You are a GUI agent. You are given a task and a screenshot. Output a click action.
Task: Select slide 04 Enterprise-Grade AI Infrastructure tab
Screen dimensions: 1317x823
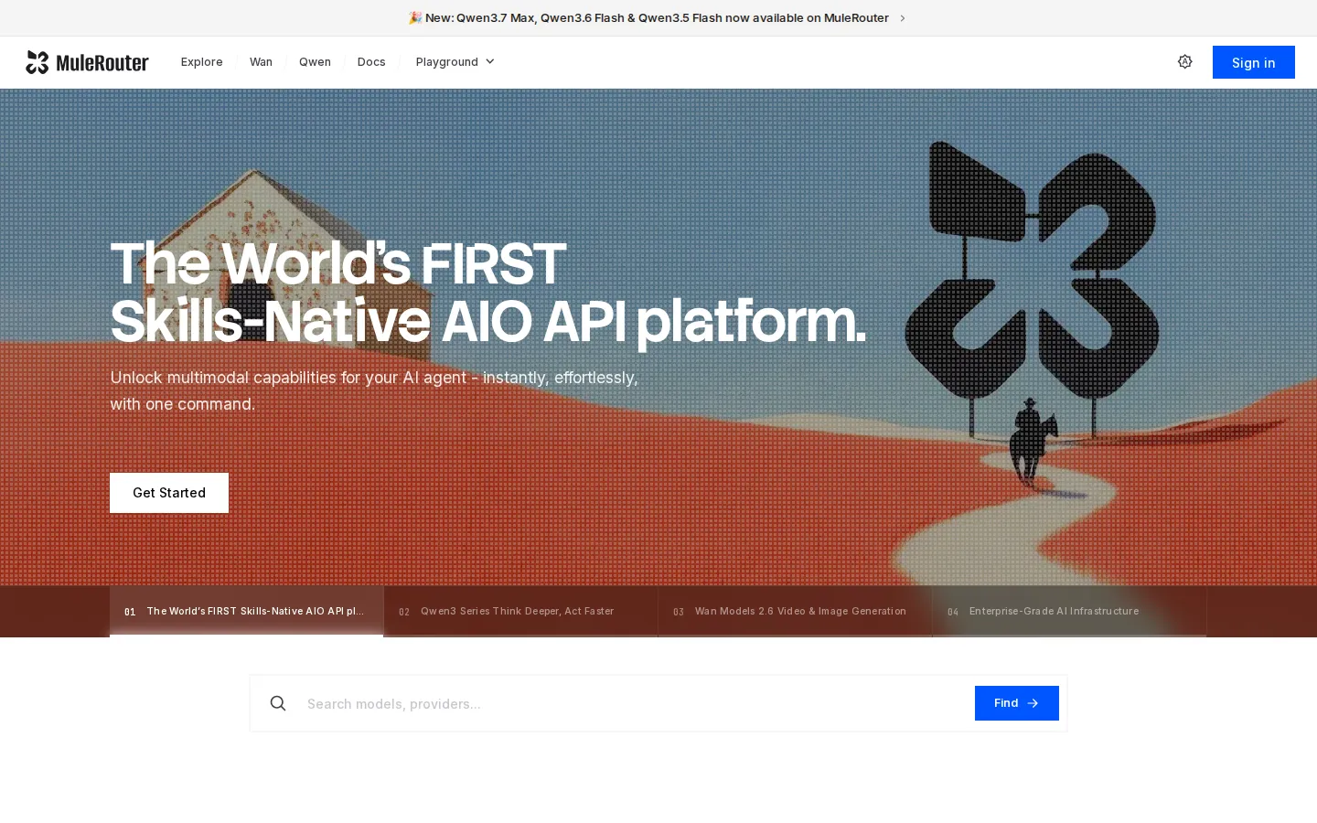click(1070, 611)
